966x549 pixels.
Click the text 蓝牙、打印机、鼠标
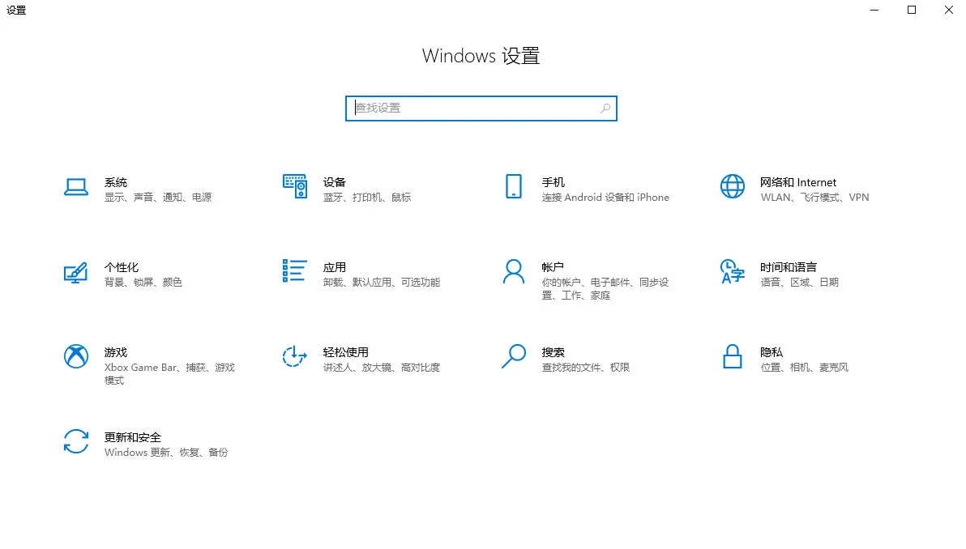[366, 197]
